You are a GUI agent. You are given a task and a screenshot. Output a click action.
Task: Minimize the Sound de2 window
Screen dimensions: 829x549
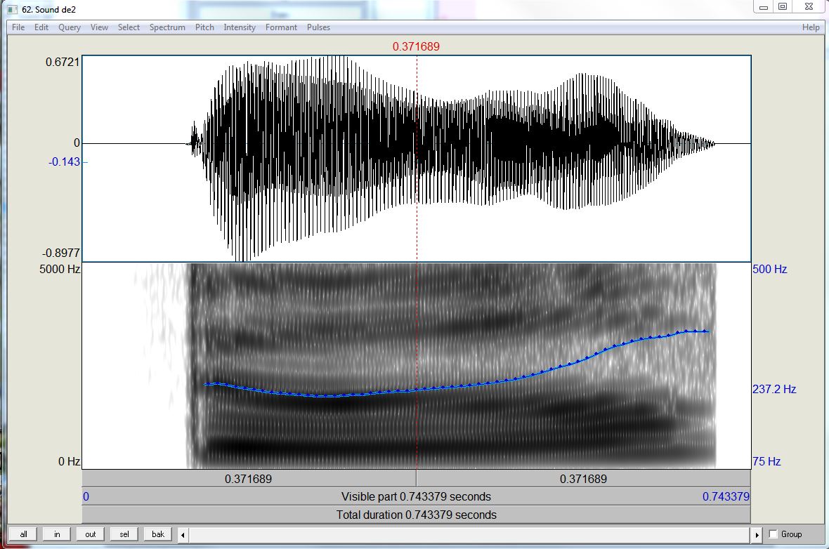[764, 7]
